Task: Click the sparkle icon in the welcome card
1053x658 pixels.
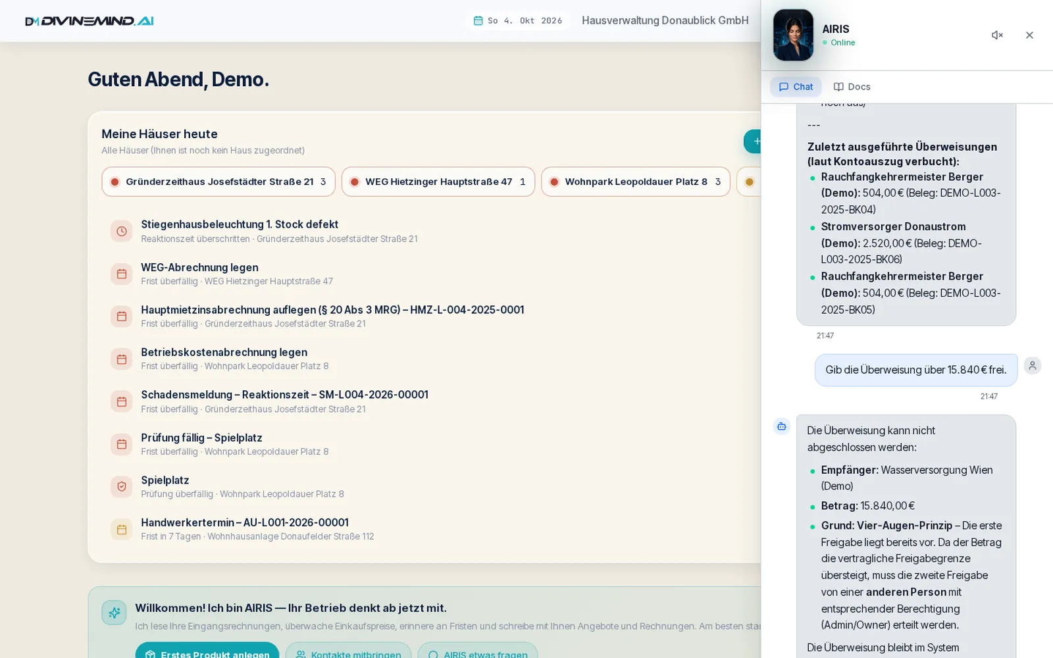Action: point(114,613)
